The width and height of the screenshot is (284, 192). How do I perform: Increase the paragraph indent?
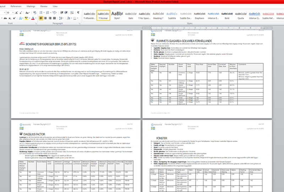tap(66, 13)
